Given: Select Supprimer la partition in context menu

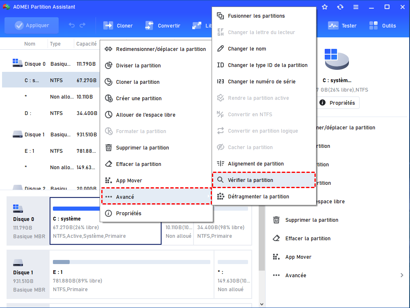Looking at the screenshot, I should [x=156, y=148].
